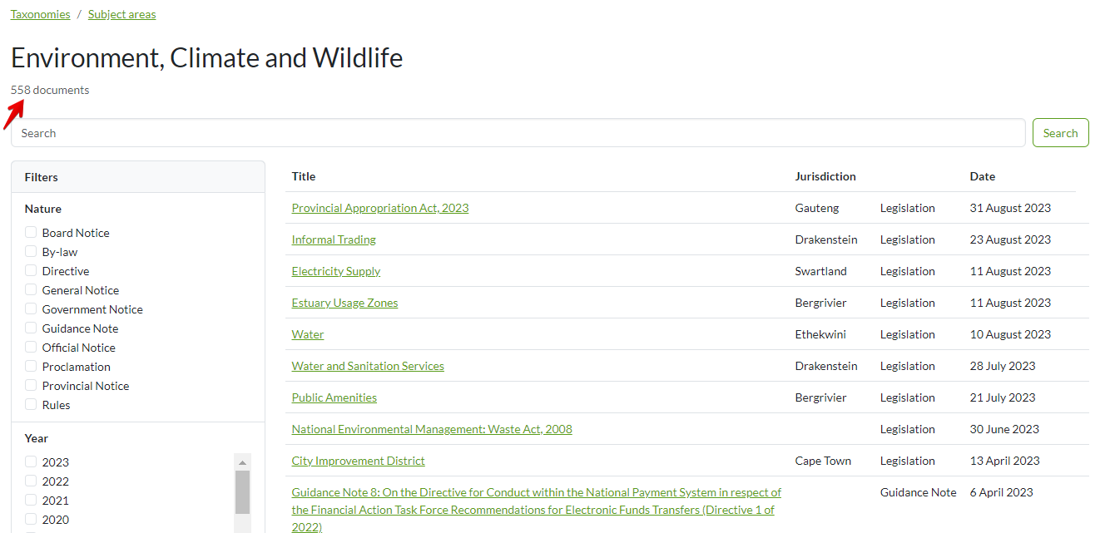Check the Directive filter option

(x=31, y=271)
